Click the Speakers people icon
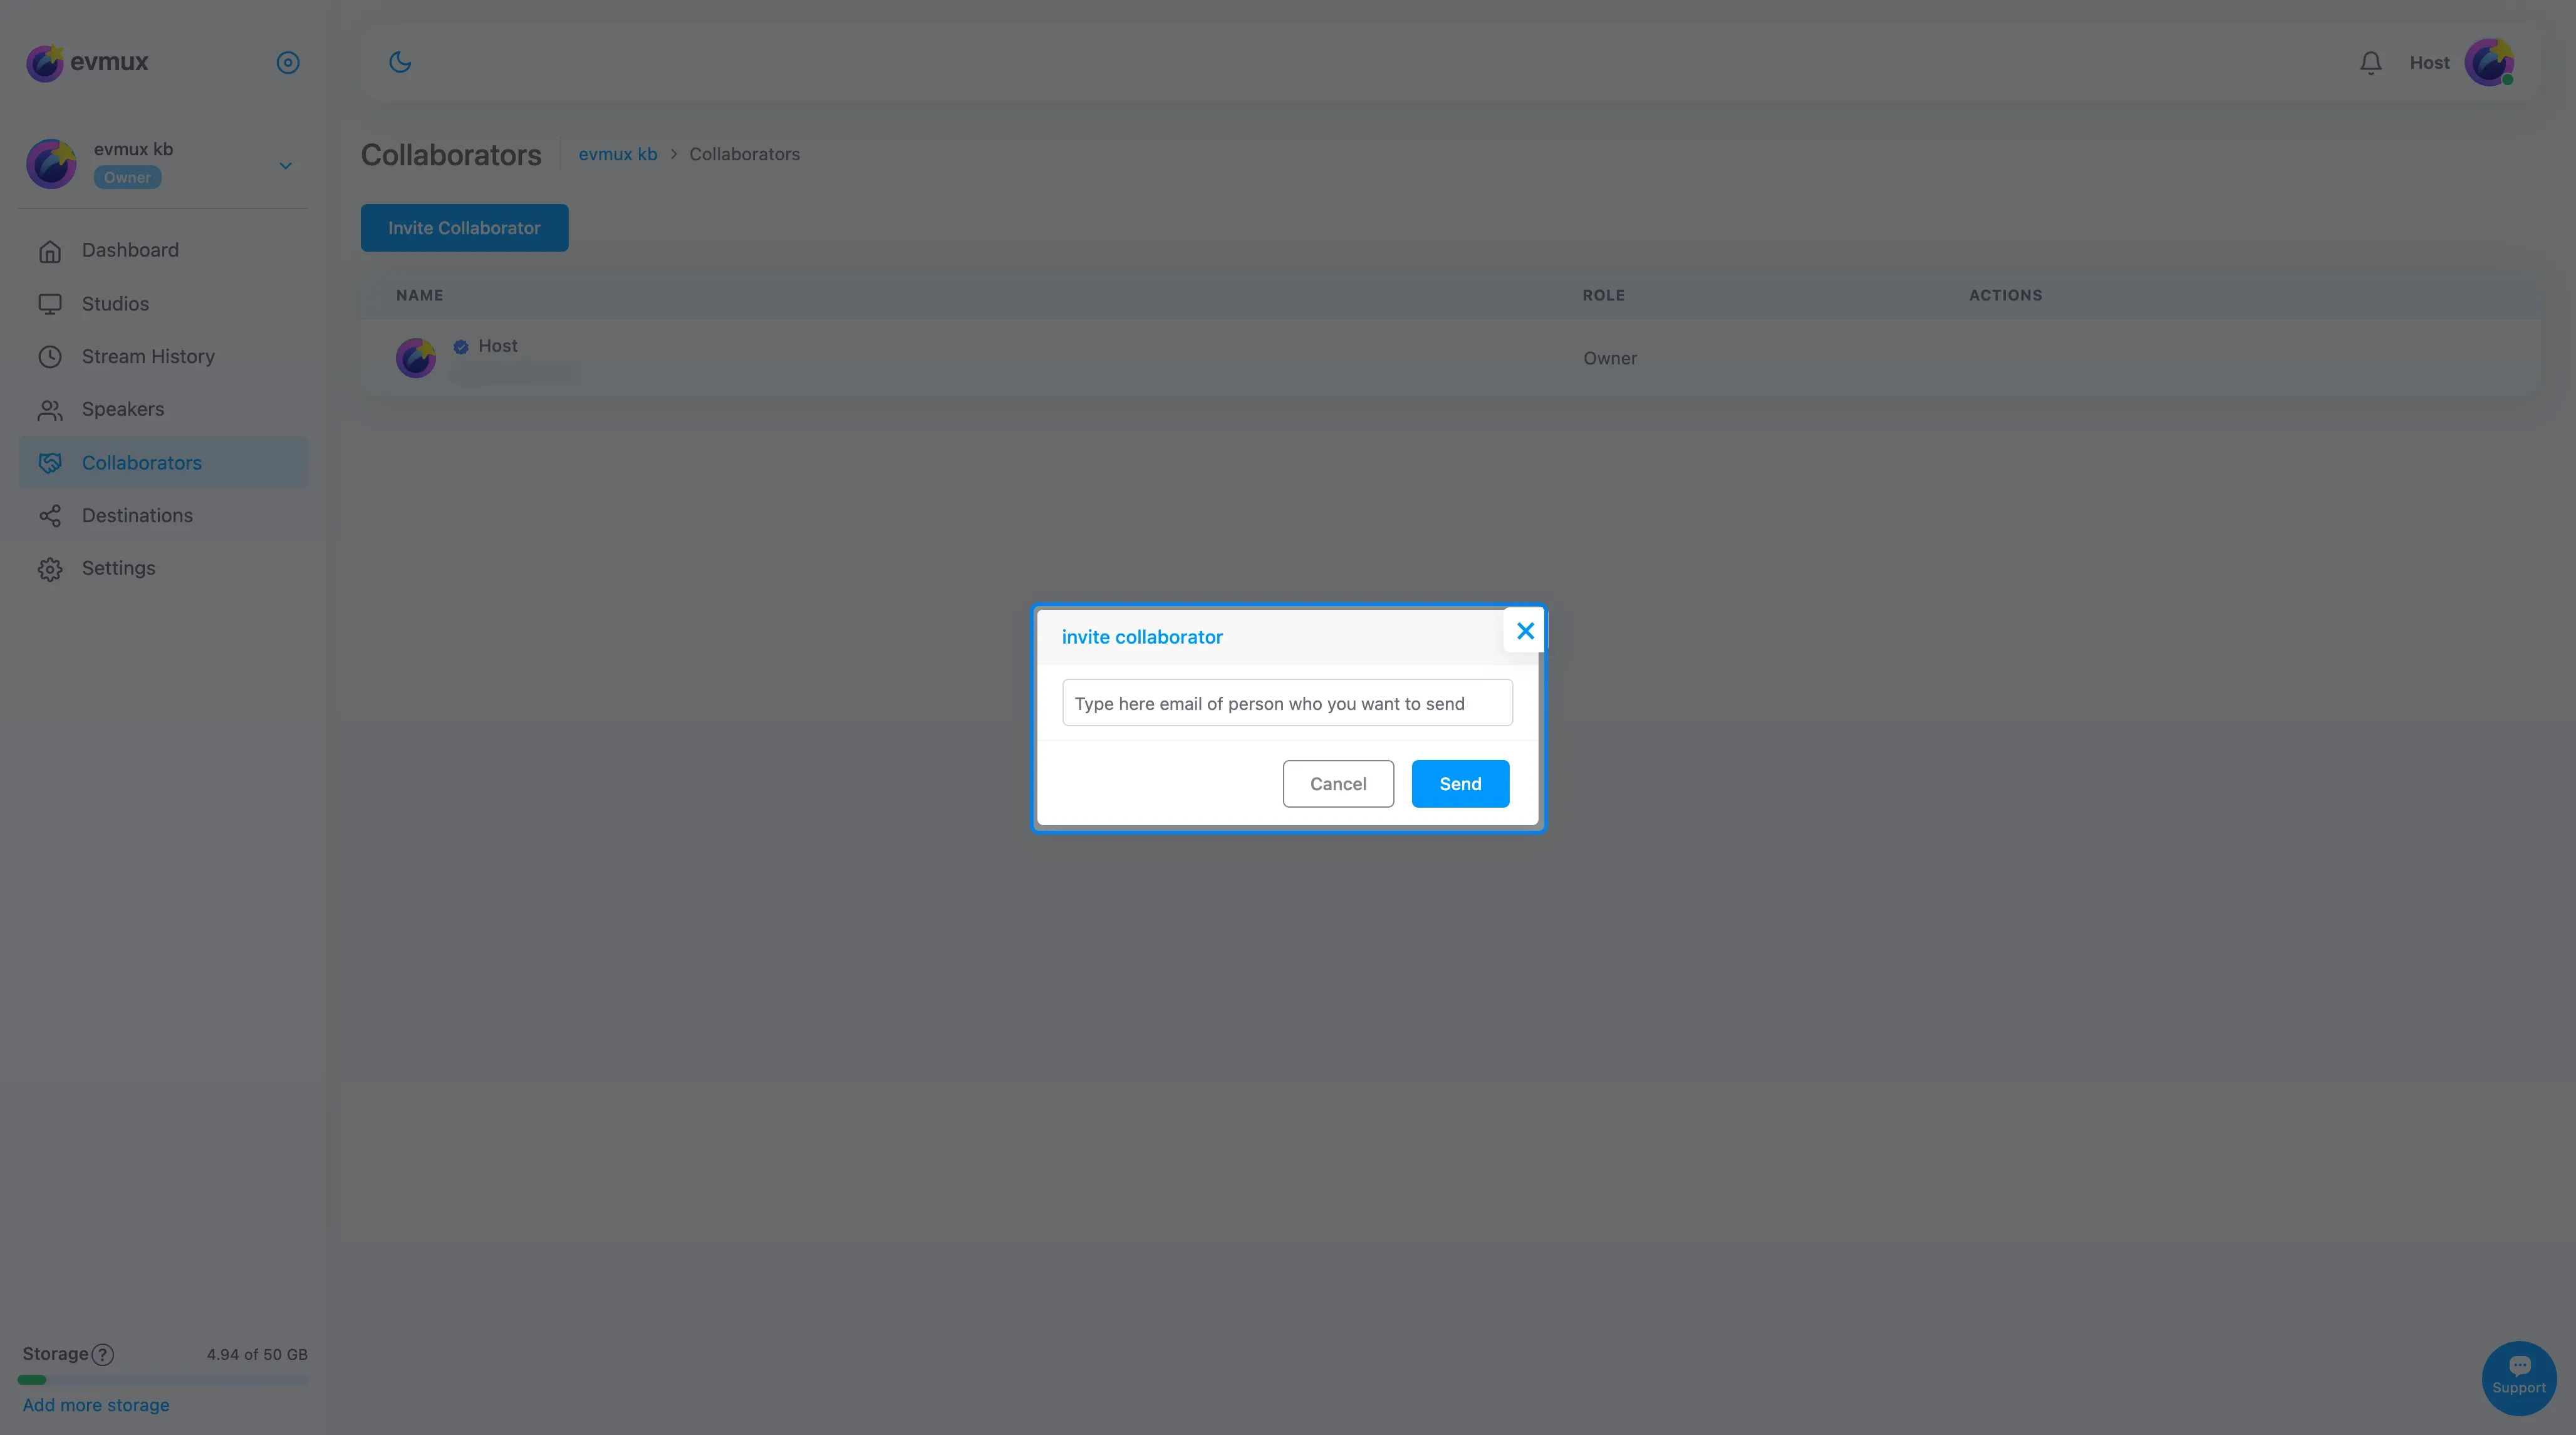 [50, 409]
